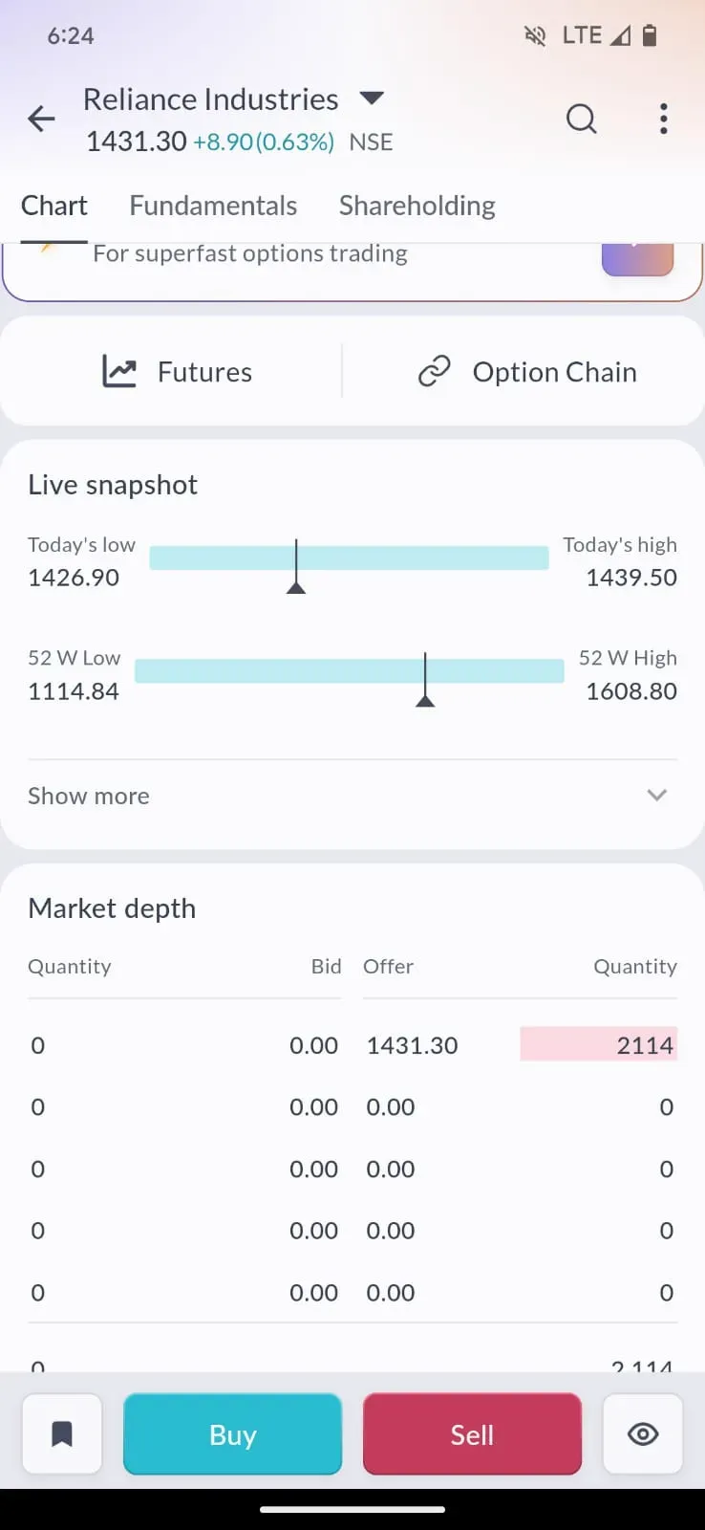
Task: Click the 52 week range slider marker
Action: point(425,681)
